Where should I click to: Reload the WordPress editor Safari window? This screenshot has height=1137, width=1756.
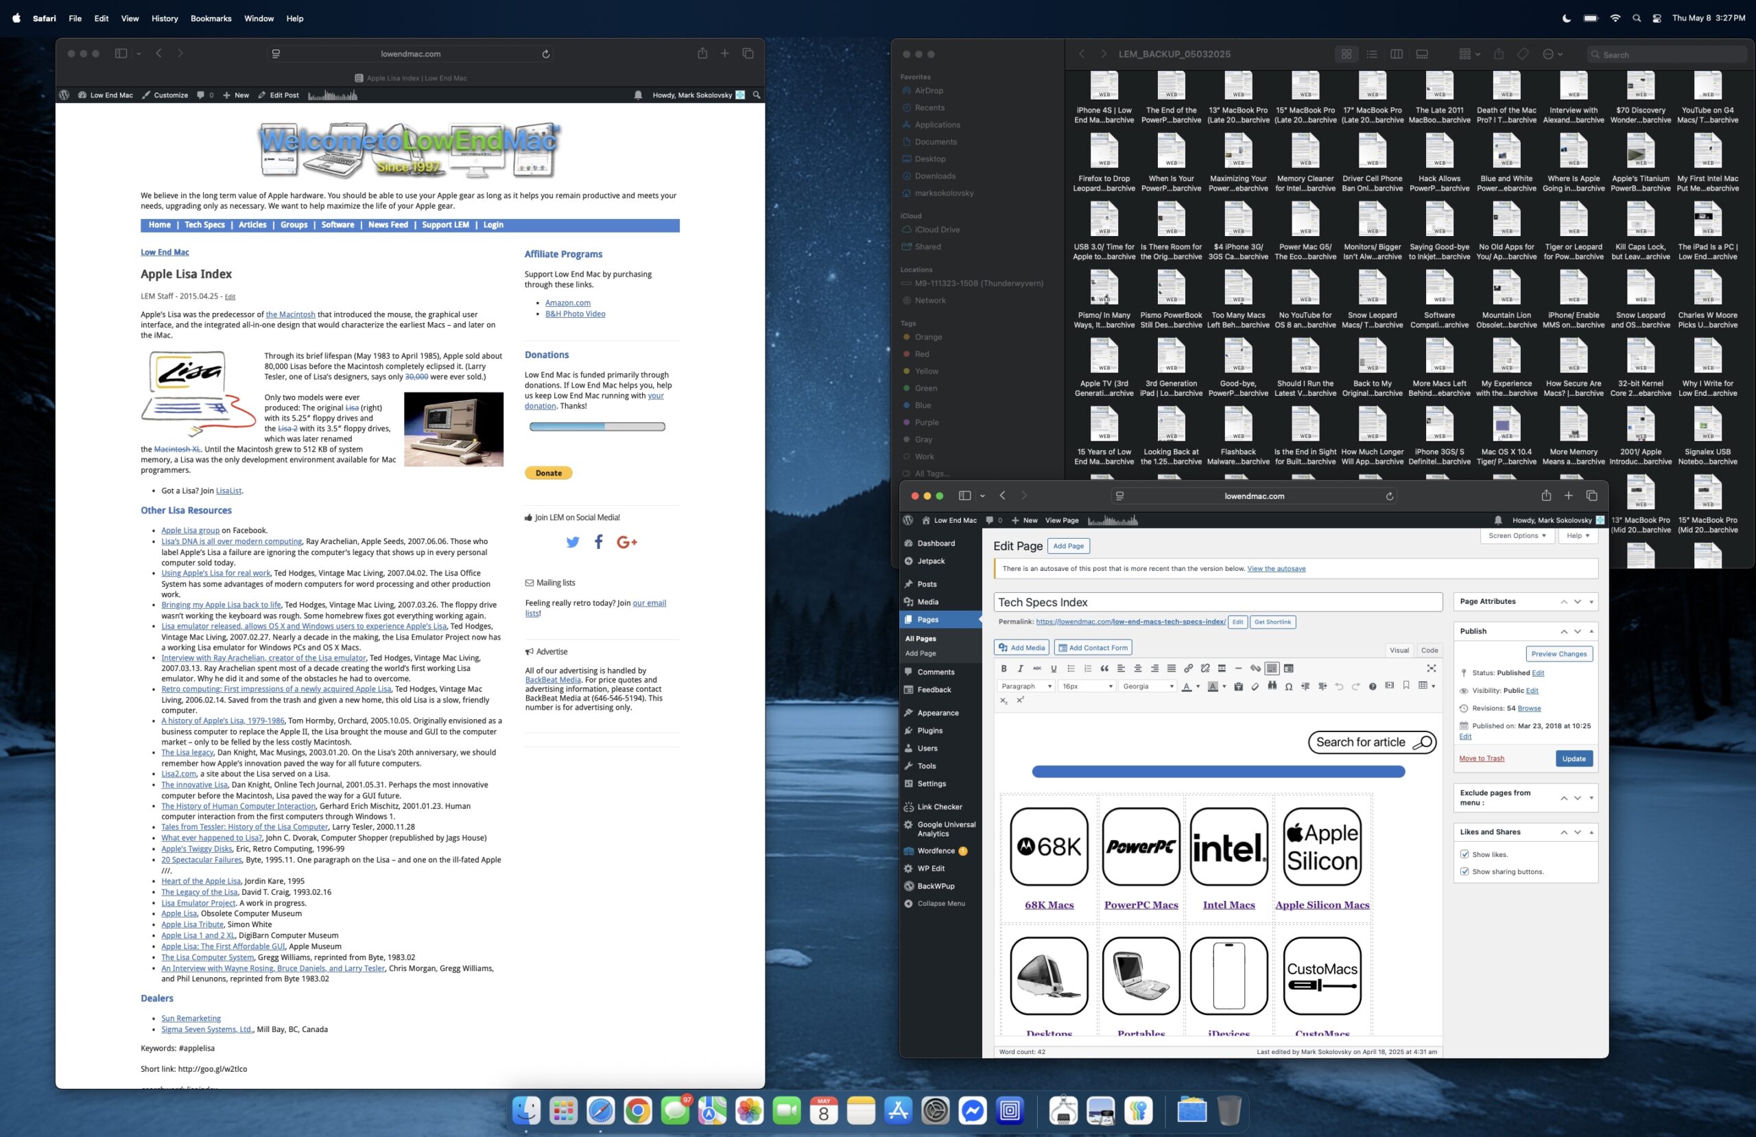[1389, 496]
